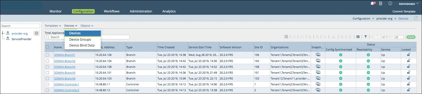Open the SDWAN-Branch6 device link
This screenshot has width=422, height=94.
point(65,78)
